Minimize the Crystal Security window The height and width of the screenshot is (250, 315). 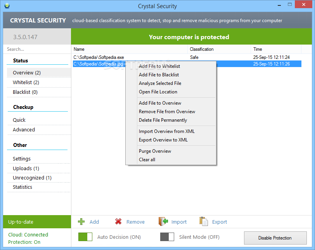[x=279, y=5]
